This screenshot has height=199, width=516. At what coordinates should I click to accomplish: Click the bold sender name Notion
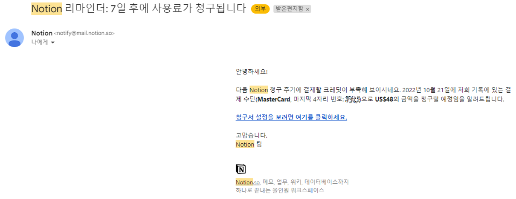[x=42, y=33]
